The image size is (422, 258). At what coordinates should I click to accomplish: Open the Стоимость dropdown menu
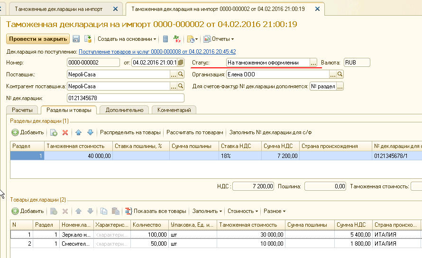click(243, 211)
